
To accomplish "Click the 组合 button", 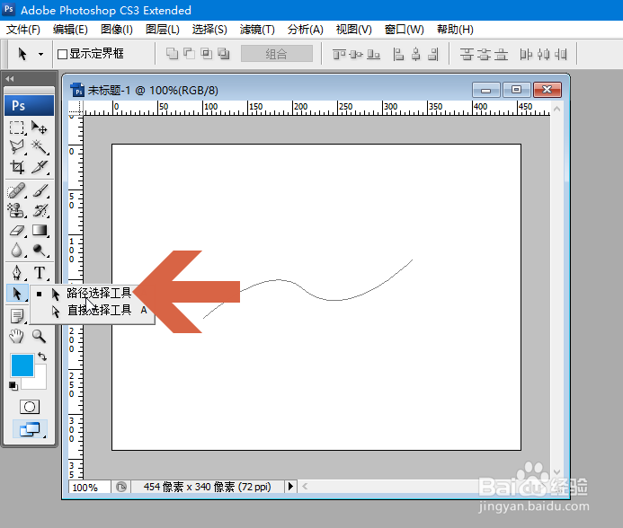I will (277, 54).
